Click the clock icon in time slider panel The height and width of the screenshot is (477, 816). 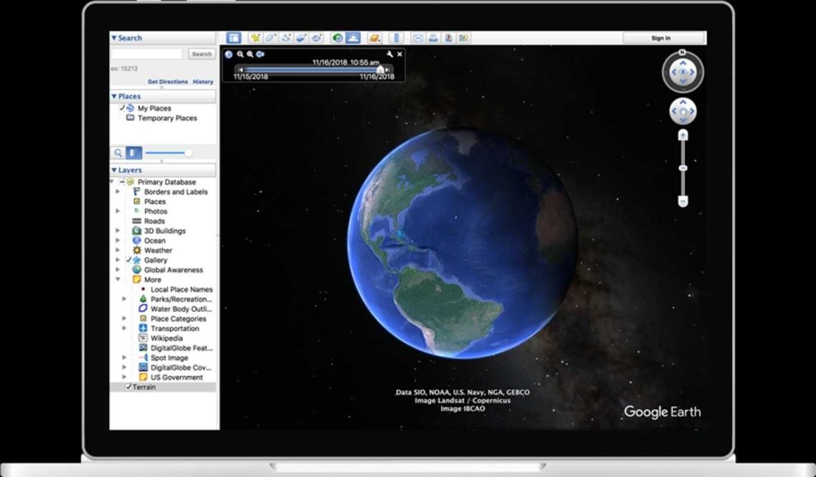pyautogui.click(x=229, y=55)
